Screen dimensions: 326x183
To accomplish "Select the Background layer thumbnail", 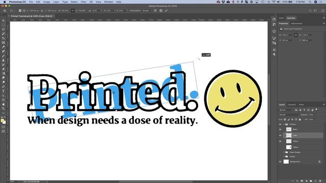I will (286, 162).
